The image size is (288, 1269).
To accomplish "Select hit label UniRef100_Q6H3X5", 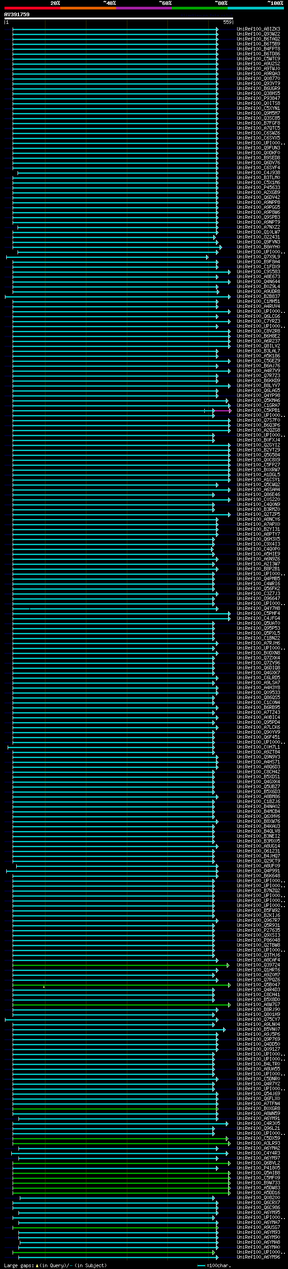I will pyautogui.click(x=258, y=539).
